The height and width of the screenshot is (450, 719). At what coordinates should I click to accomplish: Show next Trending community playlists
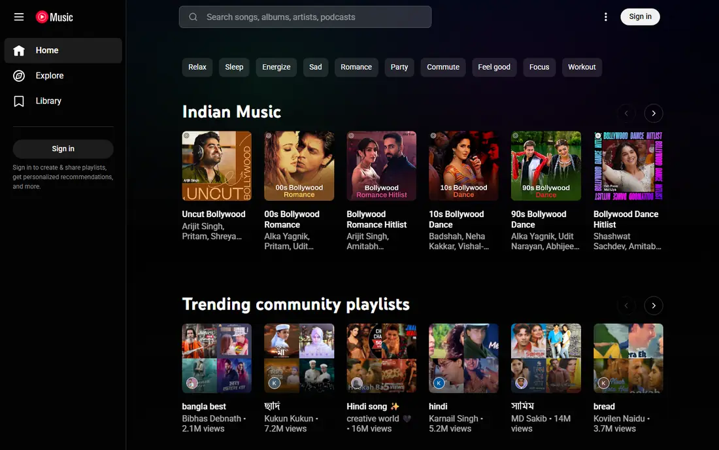coord(654,305)
